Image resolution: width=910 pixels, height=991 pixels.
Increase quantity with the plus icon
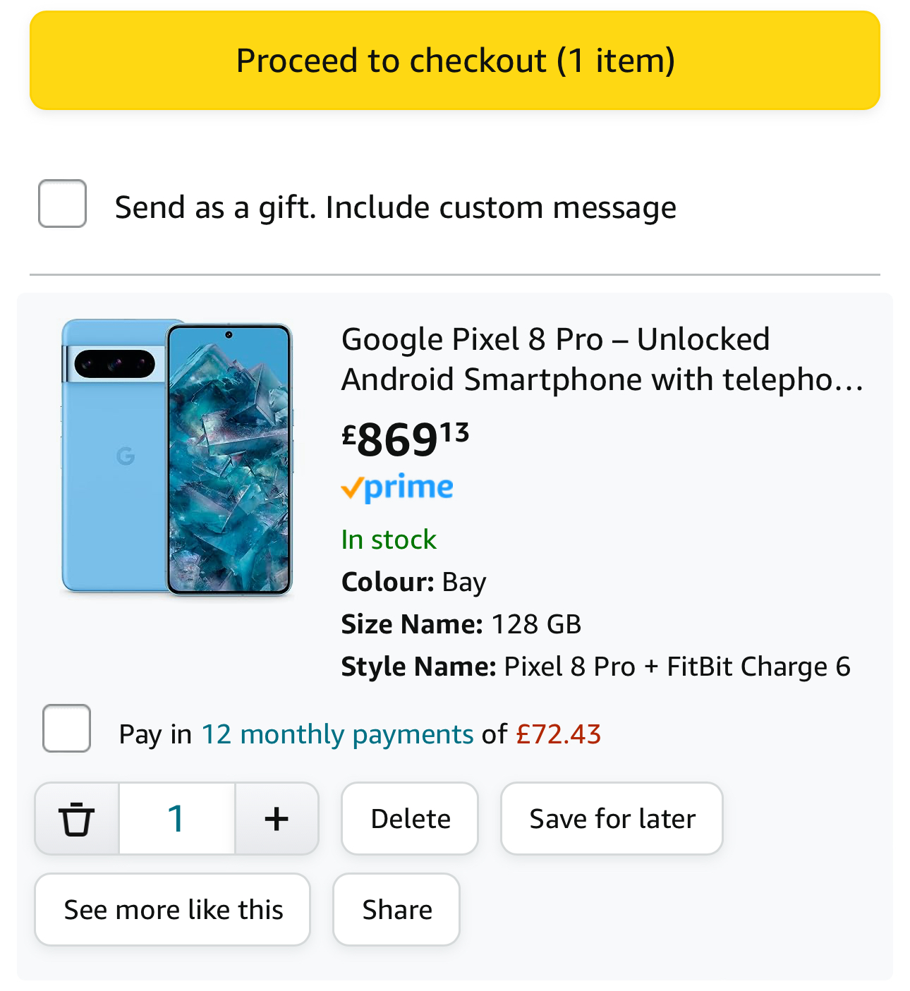tap(277, 819)
